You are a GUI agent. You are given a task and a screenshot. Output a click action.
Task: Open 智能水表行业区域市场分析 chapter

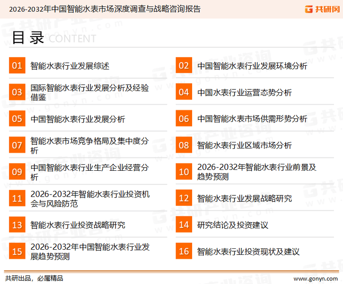pyautogui.click(x=244, y=145)
